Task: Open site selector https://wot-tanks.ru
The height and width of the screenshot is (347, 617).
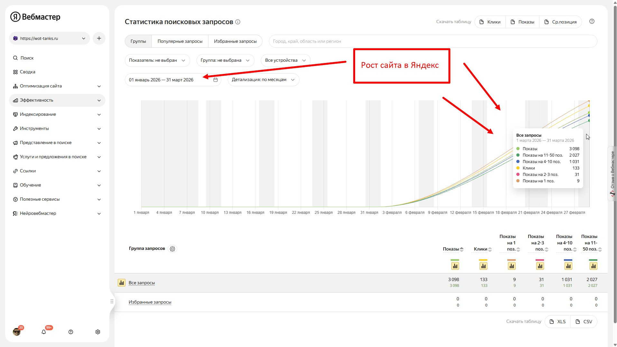Action: click(50, 38)
